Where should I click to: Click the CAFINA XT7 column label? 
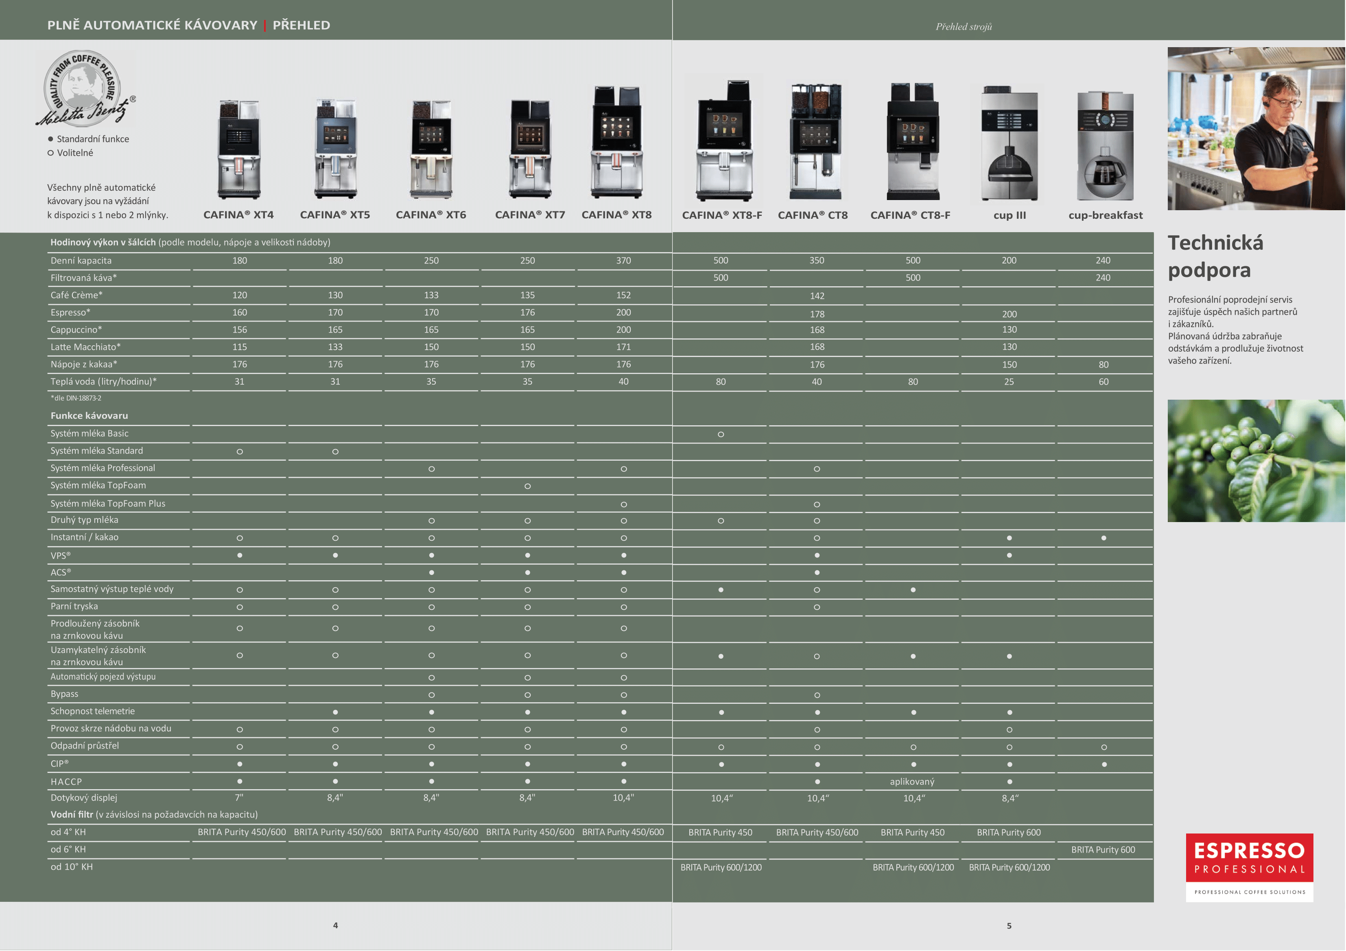530,215
